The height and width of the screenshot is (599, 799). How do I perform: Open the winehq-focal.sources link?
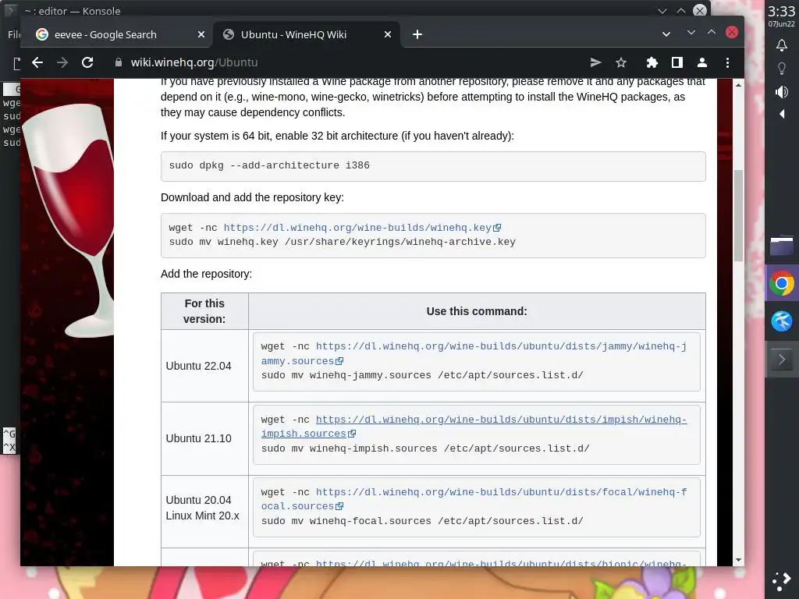pyautogui.click(x=474, y=499)
